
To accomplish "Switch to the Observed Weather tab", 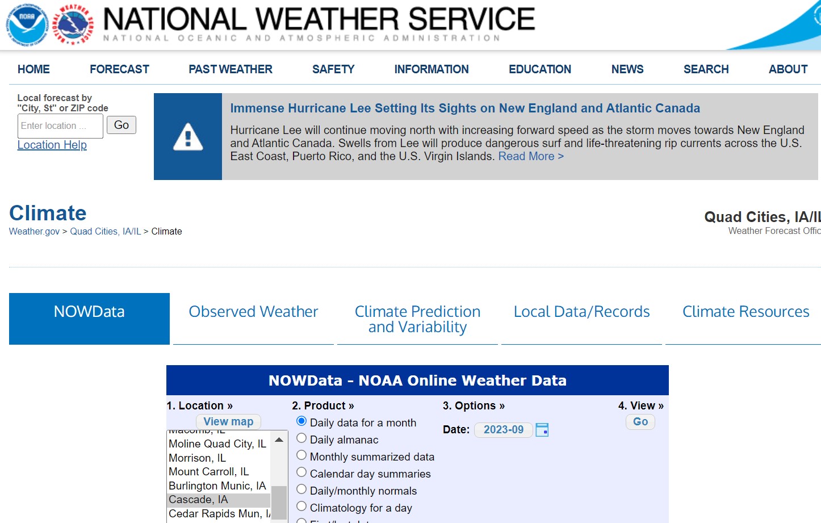I will pyautogui.click(x=253, y=311).
